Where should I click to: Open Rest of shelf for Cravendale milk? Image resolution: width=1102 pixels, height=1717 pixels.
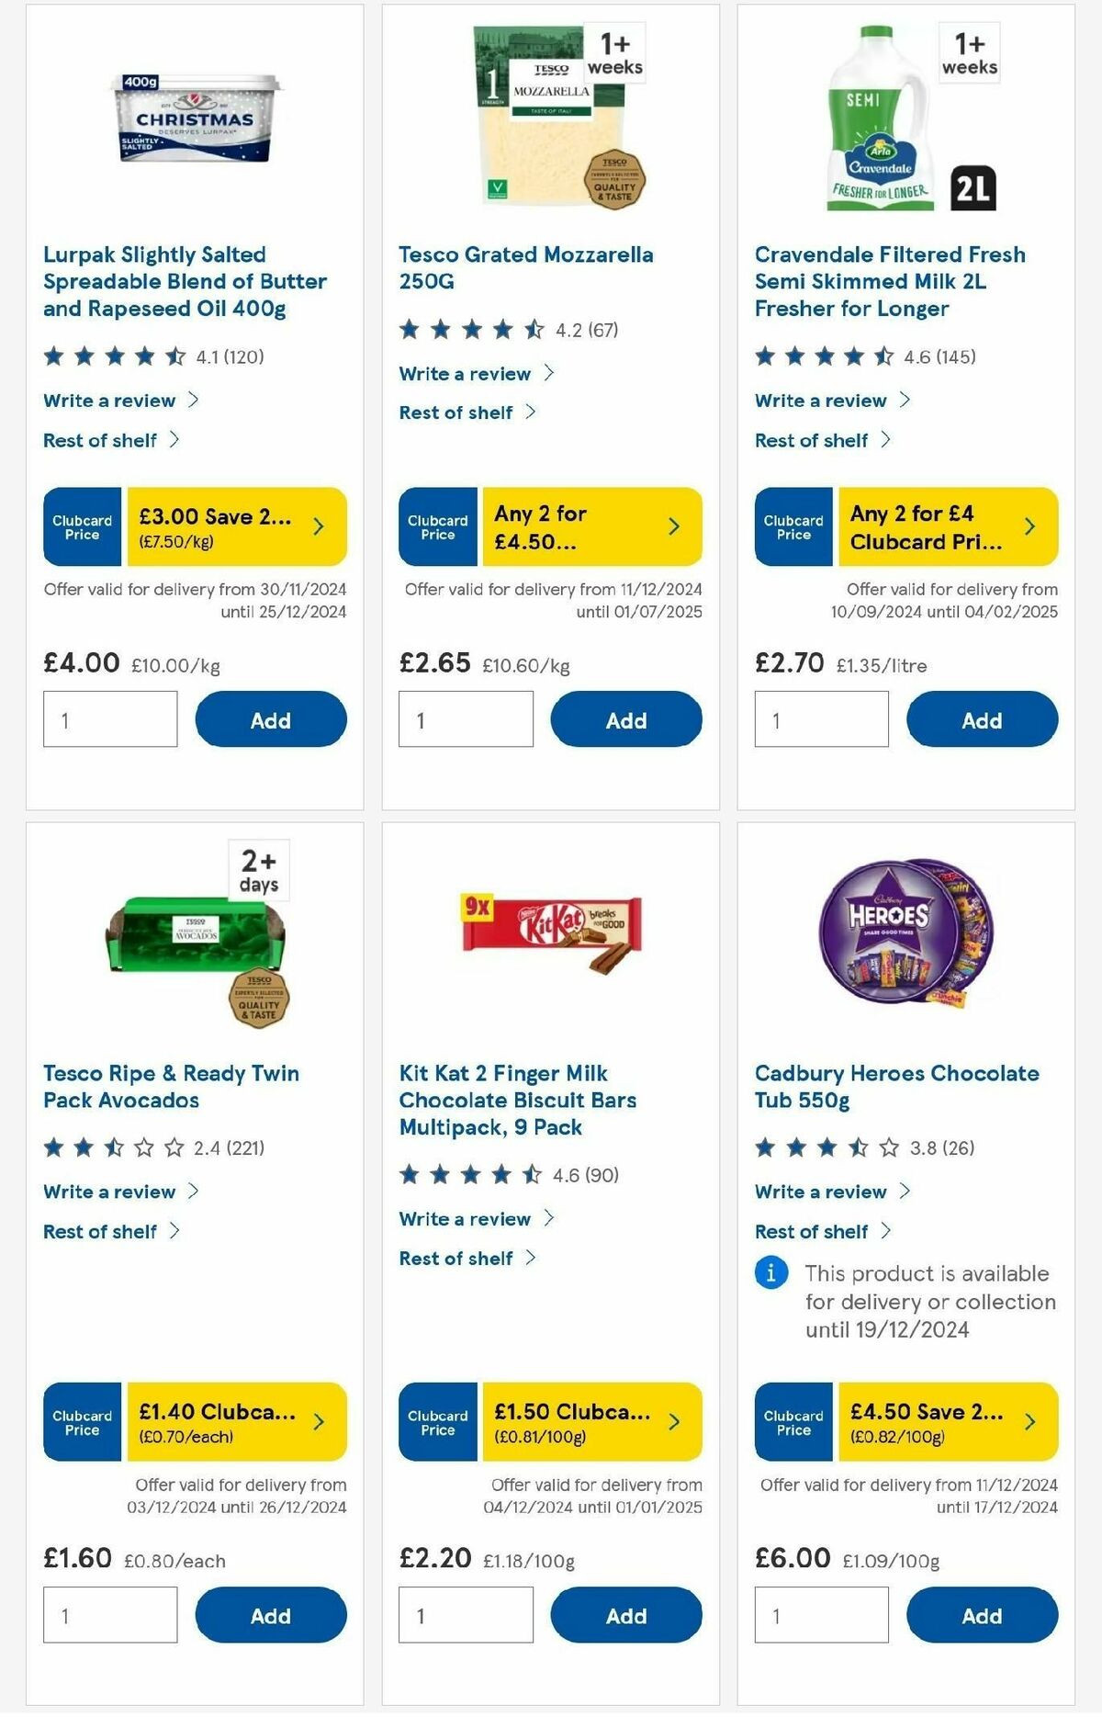(x=812, y=440)
